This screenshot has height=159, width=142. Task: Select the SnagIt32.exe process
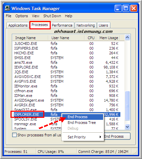pos(66,110)
